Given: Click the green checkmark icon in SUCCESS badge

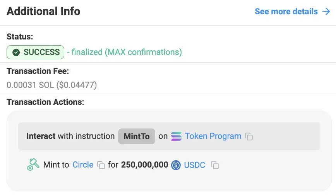Looking at the screenshot, I should tap(16, 52).
